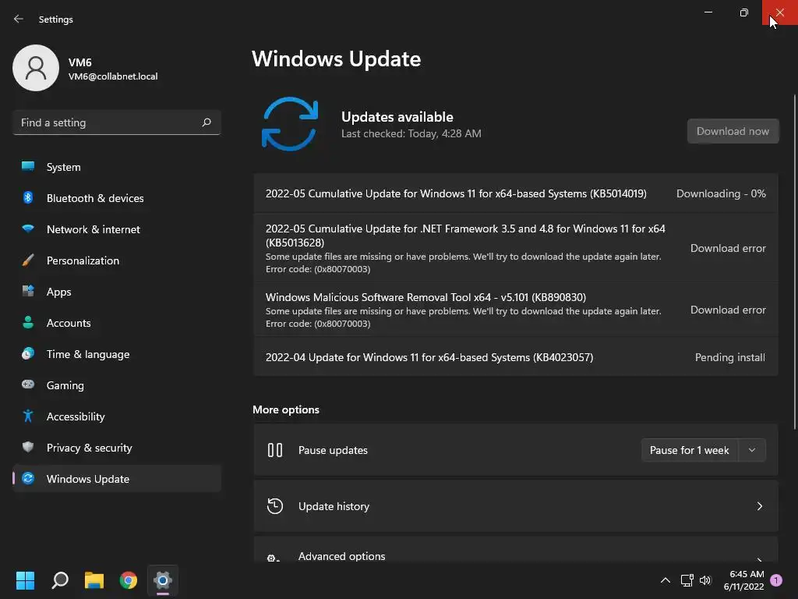The height and width of the screenshot is (599, 798).
Task: Expand Update history chevron
Action: point(759,506)
